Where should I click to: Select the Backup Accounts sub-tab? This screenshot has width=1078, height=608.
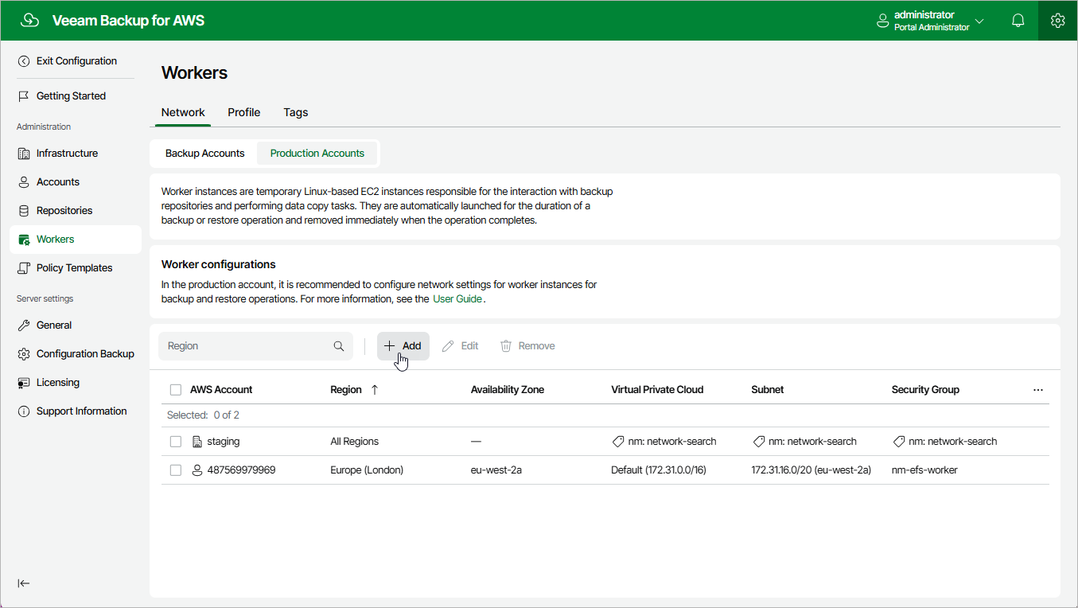click(205, 154)
